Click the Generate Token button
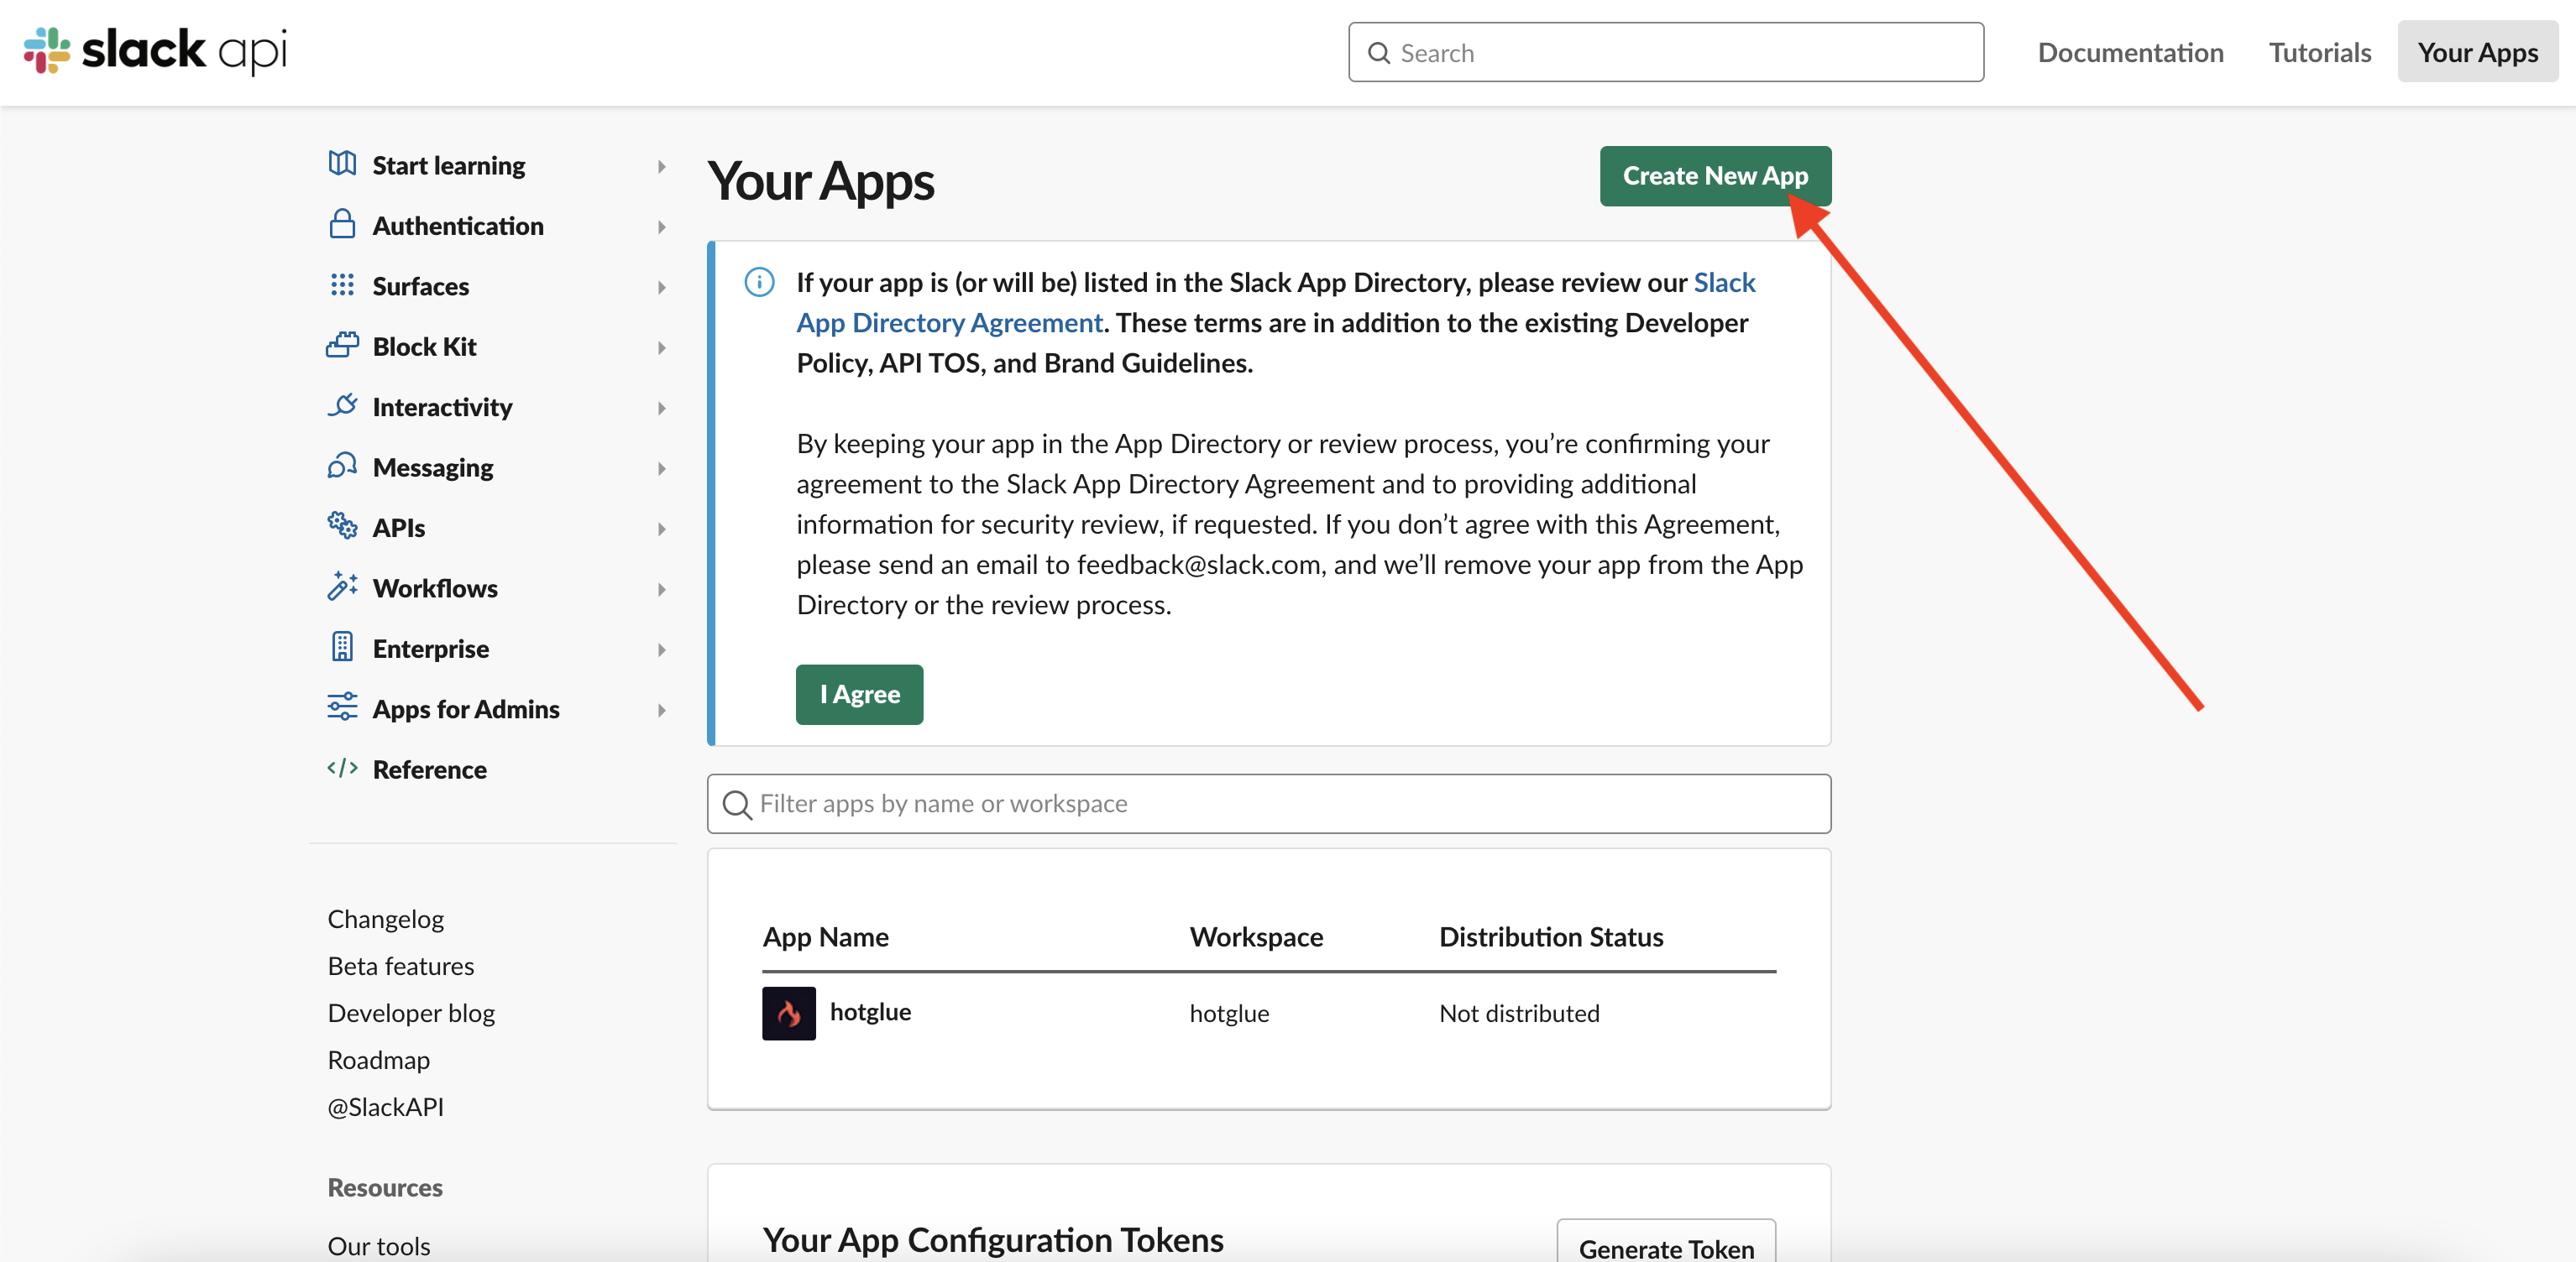 click(1665, 1247)
